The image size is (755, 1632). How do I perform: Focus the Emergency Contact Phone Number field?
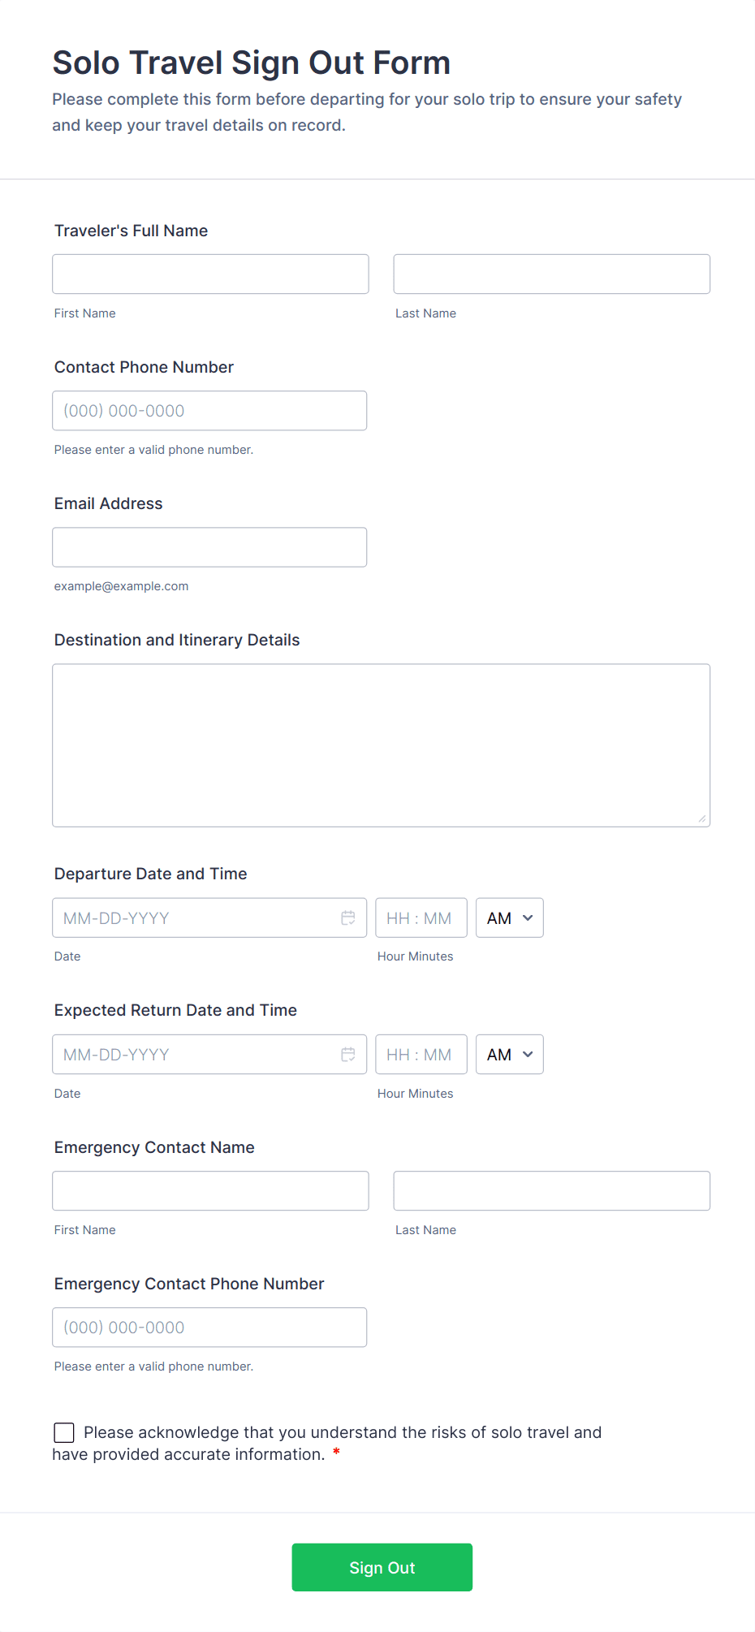[x=209, y=1327]
